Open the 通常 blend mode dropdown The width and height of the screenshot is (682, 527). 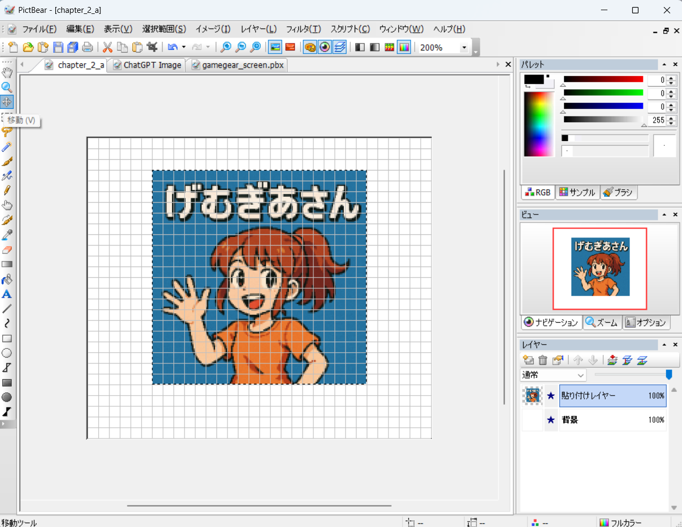click(581, 375)
